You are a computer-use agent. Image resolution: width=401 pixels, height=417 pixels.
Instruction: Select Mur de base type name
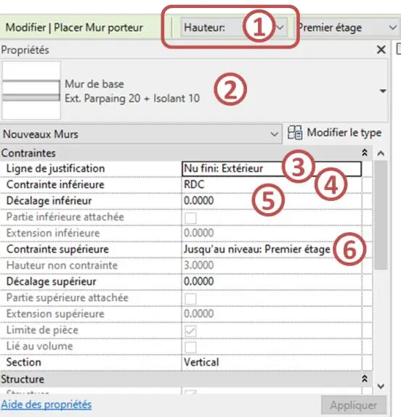click(94, 84)
